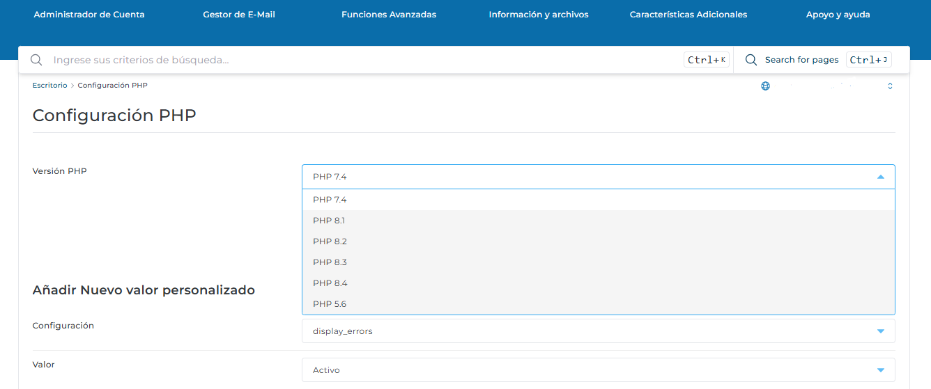The width and height of the screenshot is (931, 389).
Task: Click the Search for pages magnifier icon
Action: 751,61
